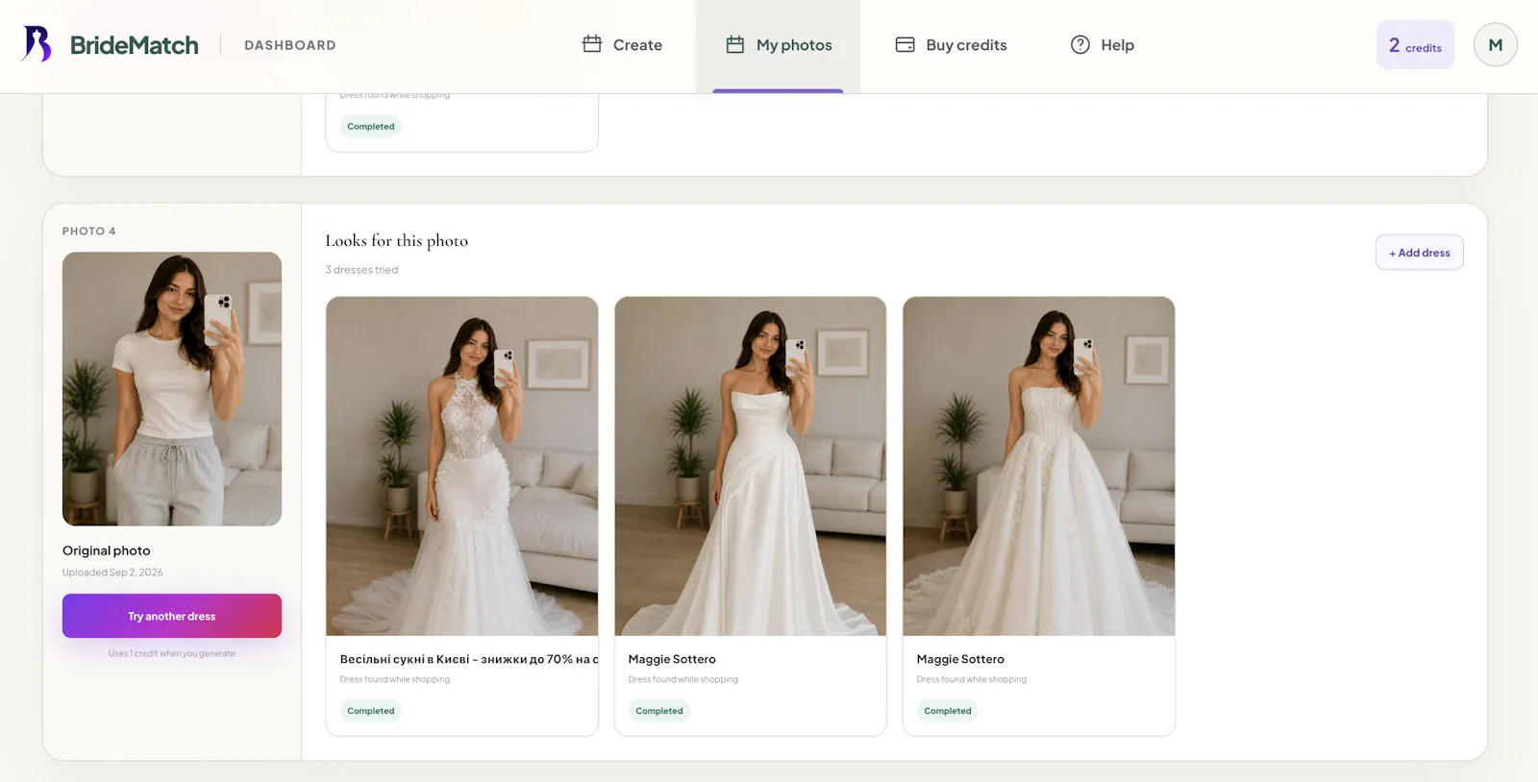Click the 2 credits badge
The height and width of the screenshot is (782, 1538).
point(1415,45)
